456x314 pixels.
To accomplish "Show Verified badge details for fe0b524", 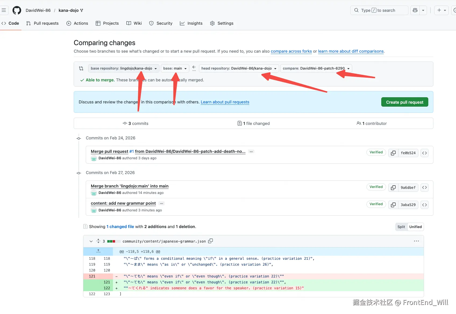I will (376, 152).
